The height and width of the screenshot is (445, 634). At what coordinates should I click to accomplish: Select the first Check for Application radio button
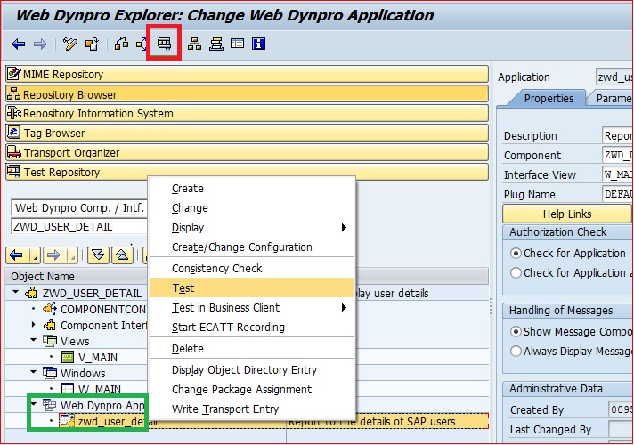coord(516,253)
